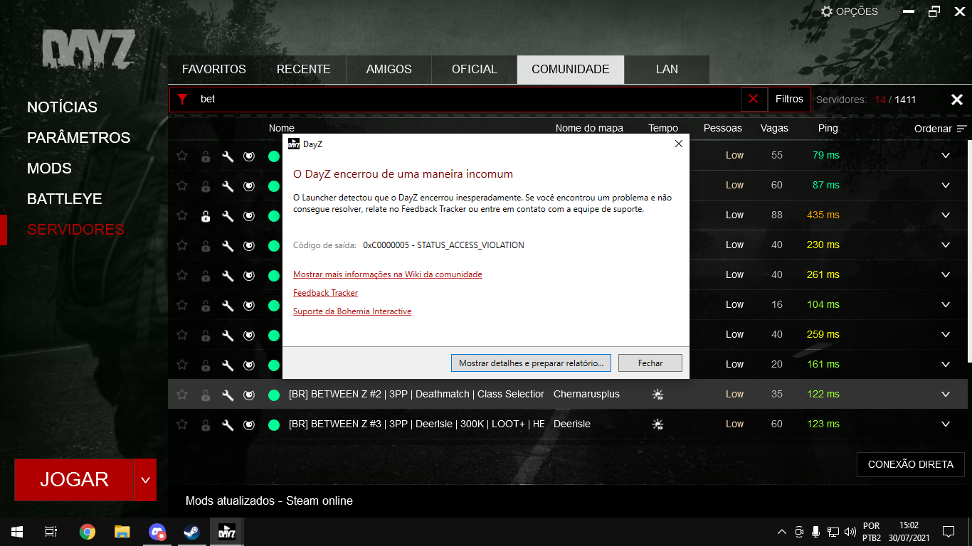Open the Windows Start menu
Image resolution: width=972 pixels, height=546 pixels.
tap(17, 532)
